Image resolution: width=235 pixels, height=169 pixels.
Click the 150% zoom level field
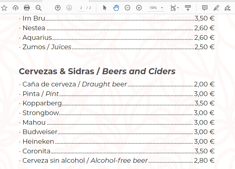[153, 8]
